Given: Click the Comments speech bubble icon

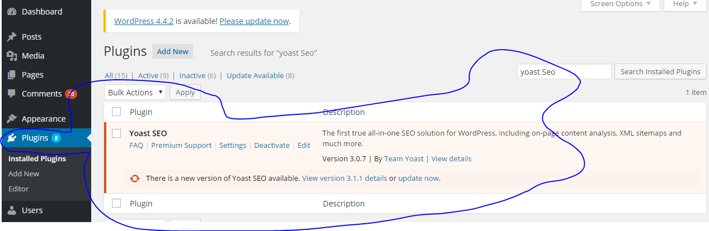Looking at the screenshot, I should point(12,94).
